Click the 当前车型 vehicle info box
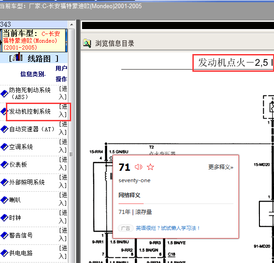Image resolution: width=274 pixels, height=263 pixels. [34, 40]
